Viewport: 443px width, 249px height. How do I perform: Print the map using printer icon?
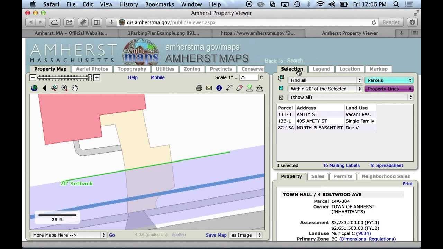pos(199,88)
